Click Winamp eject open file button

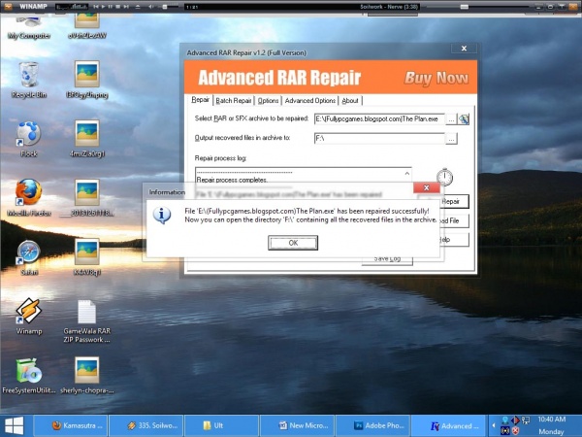(138, 7)
